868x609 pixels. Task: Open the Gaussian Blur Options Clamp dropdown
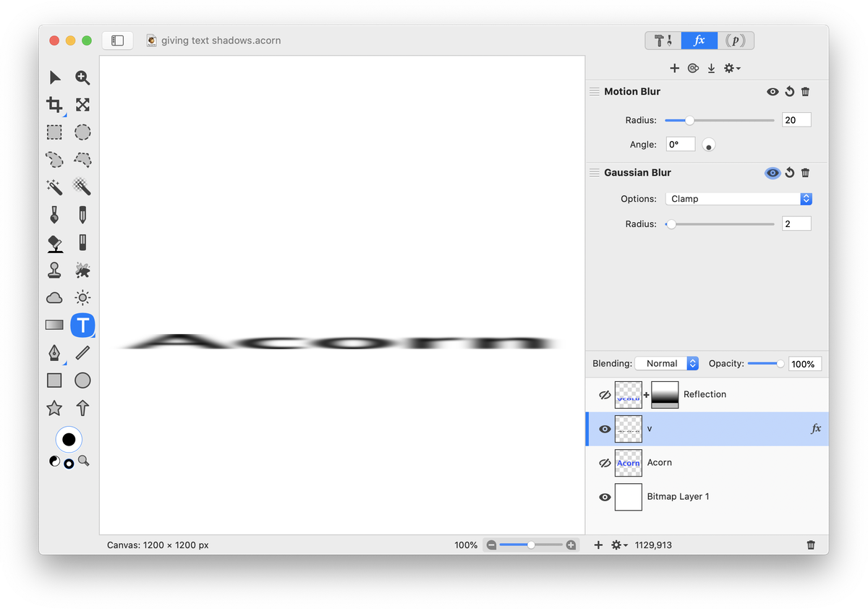[x=739, y=199]
